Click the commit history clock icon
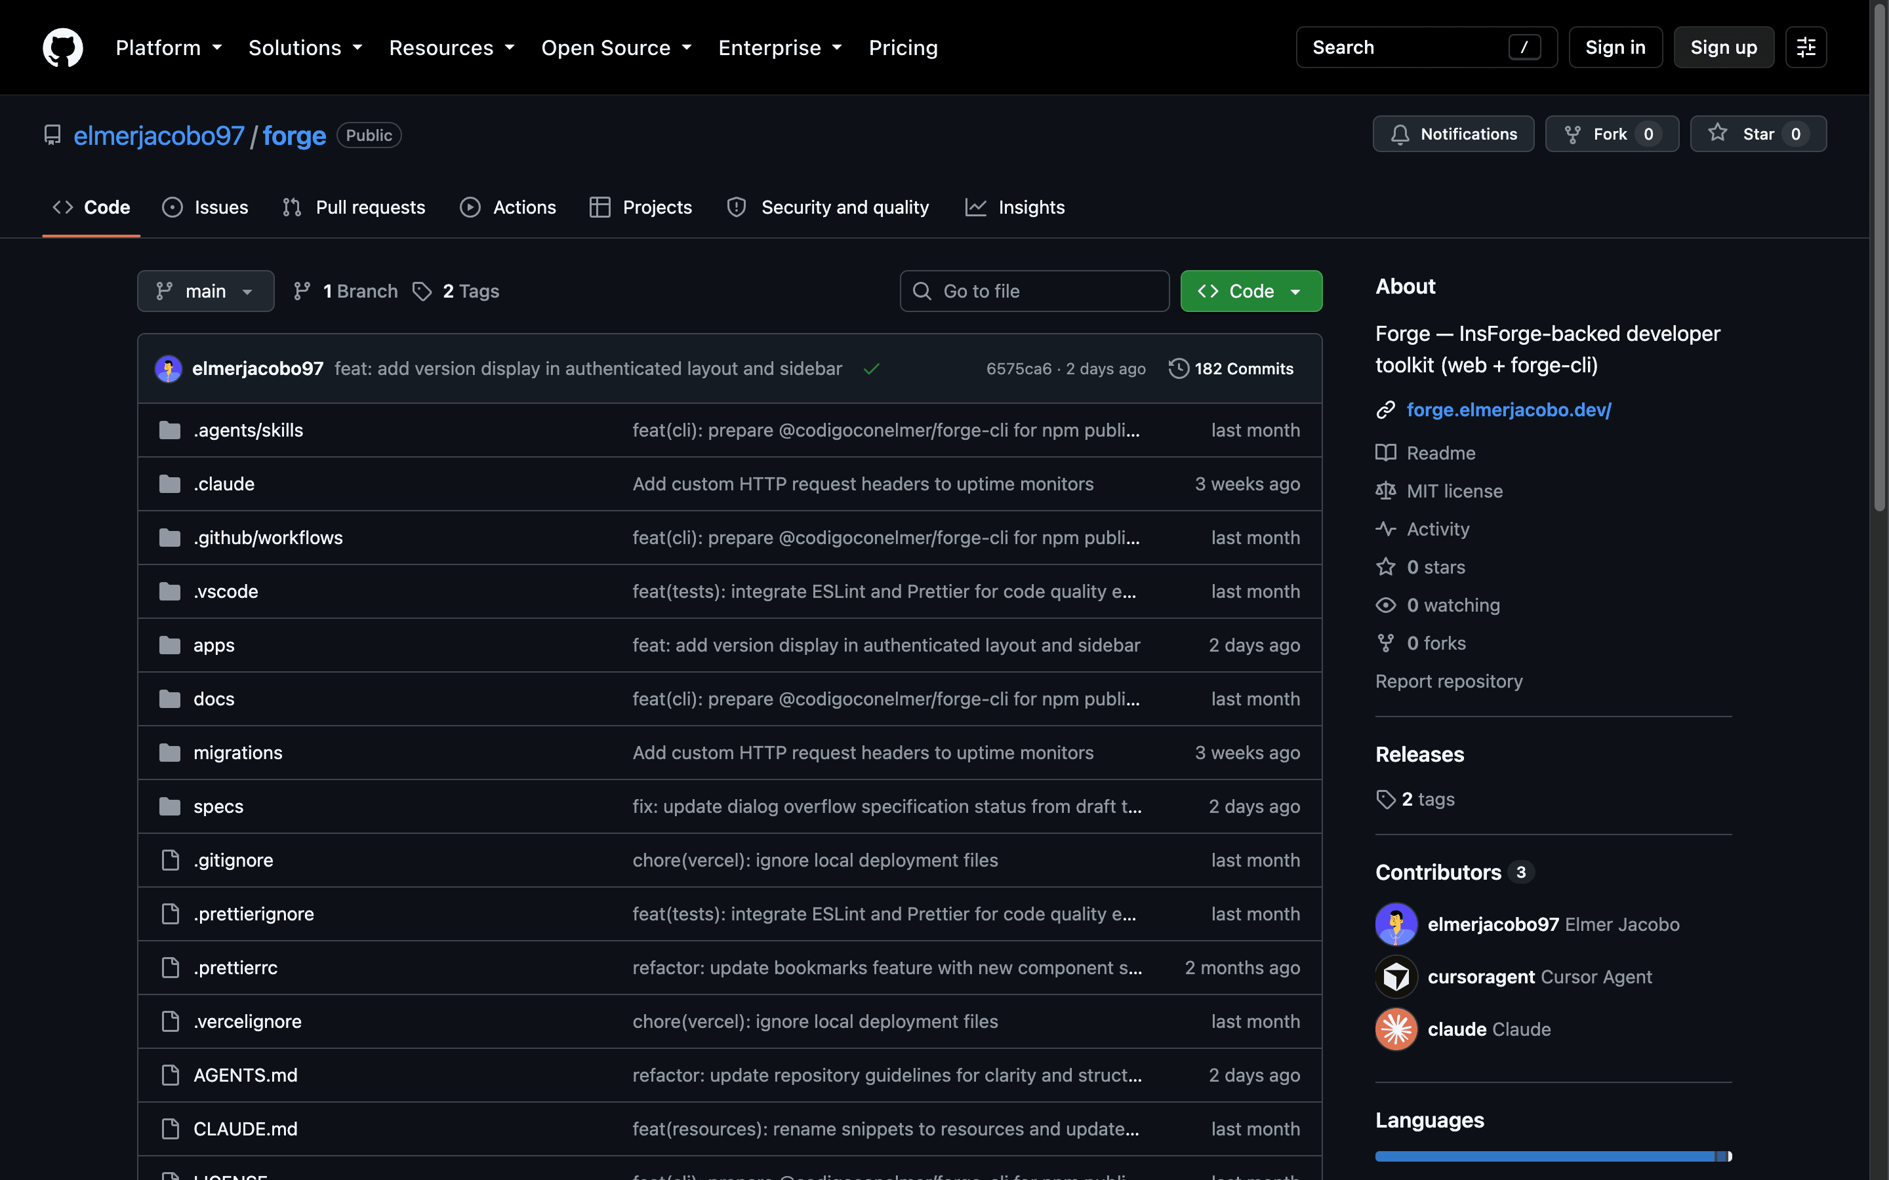Image resolution: width=1889 pixels, height=1180 pixels. point(1178,368)
